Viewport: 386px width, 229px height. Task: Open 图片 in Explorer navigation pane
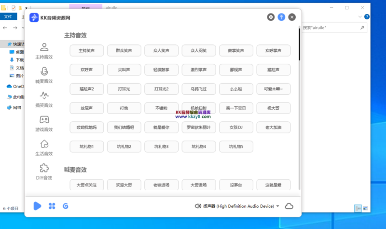pyautogui.click(x=17, y=76)
